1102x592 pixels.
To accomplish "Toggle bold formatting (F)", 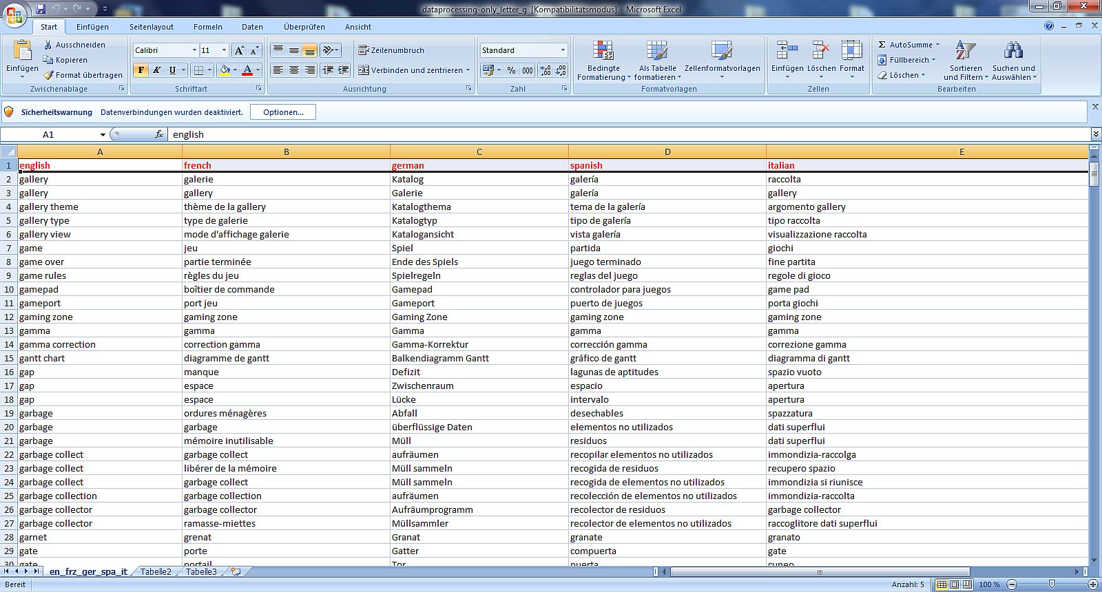I will coord(141,70).
